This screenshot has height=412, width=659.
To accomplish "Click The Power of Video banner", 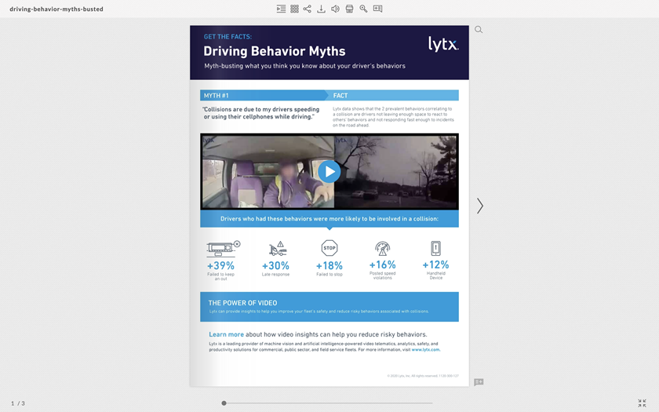I will tap(329, 306).
